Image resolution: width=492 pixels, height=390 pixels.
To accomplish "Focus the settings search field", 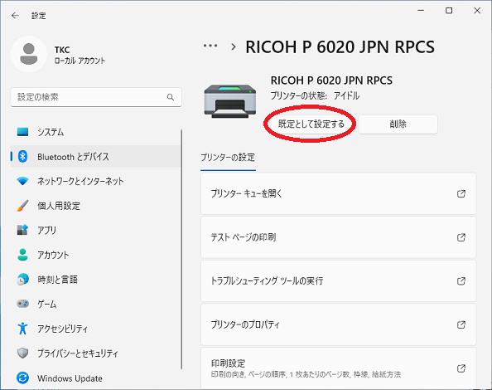I will click(96, 97).
